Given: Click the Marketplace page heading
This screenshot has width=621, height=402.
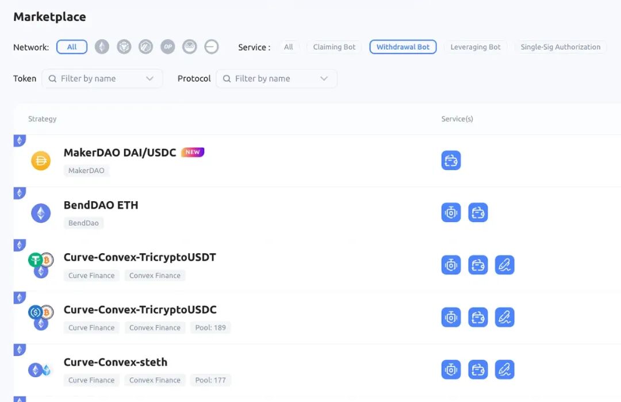Looking at the screenshot, I should tap(49, 17).
